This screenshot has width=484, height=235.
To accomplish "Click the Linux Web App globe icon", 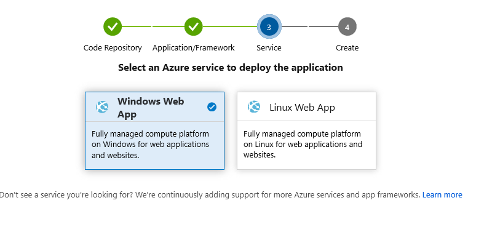I will (x=254, y=107).
